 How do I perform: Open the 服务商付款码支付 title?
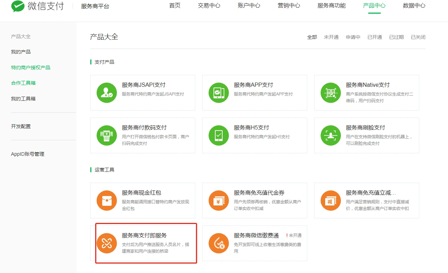point(144,127)
